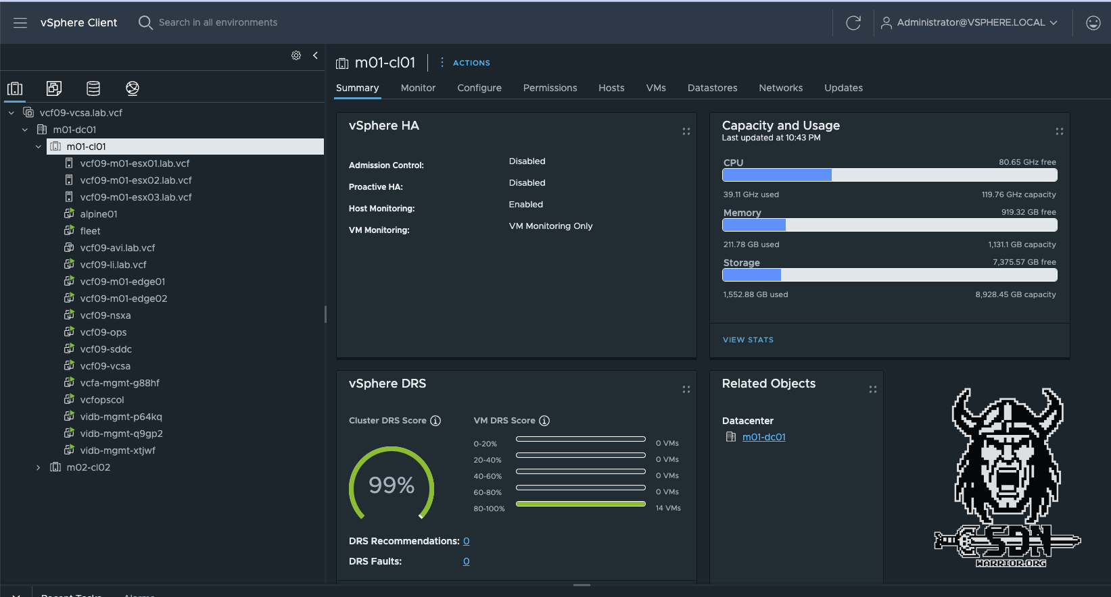Click the CPU usage bar
This screenshot has height=597, width=1111.
889,175
